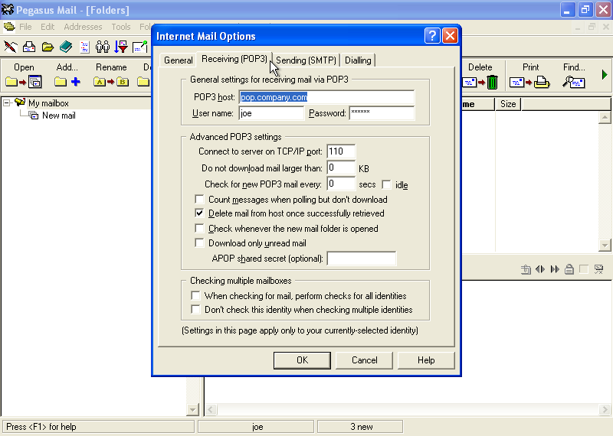This screenshot has width=613, height=436.
Task: Click the double right arrow icon in preview toolbar
Action: (x=555, y=269)
